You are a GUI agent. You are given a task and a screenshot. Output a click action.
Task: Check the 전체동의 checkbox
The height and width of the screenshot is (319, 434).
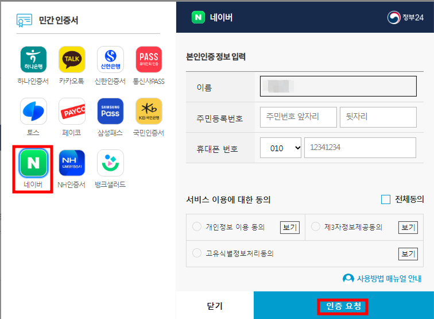(386, 199)
